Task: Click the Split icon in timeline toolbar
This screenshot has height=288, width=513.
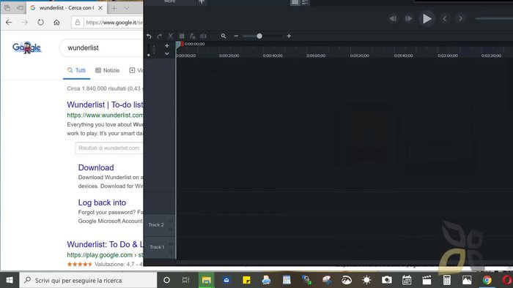Action: tap(203, 36)
